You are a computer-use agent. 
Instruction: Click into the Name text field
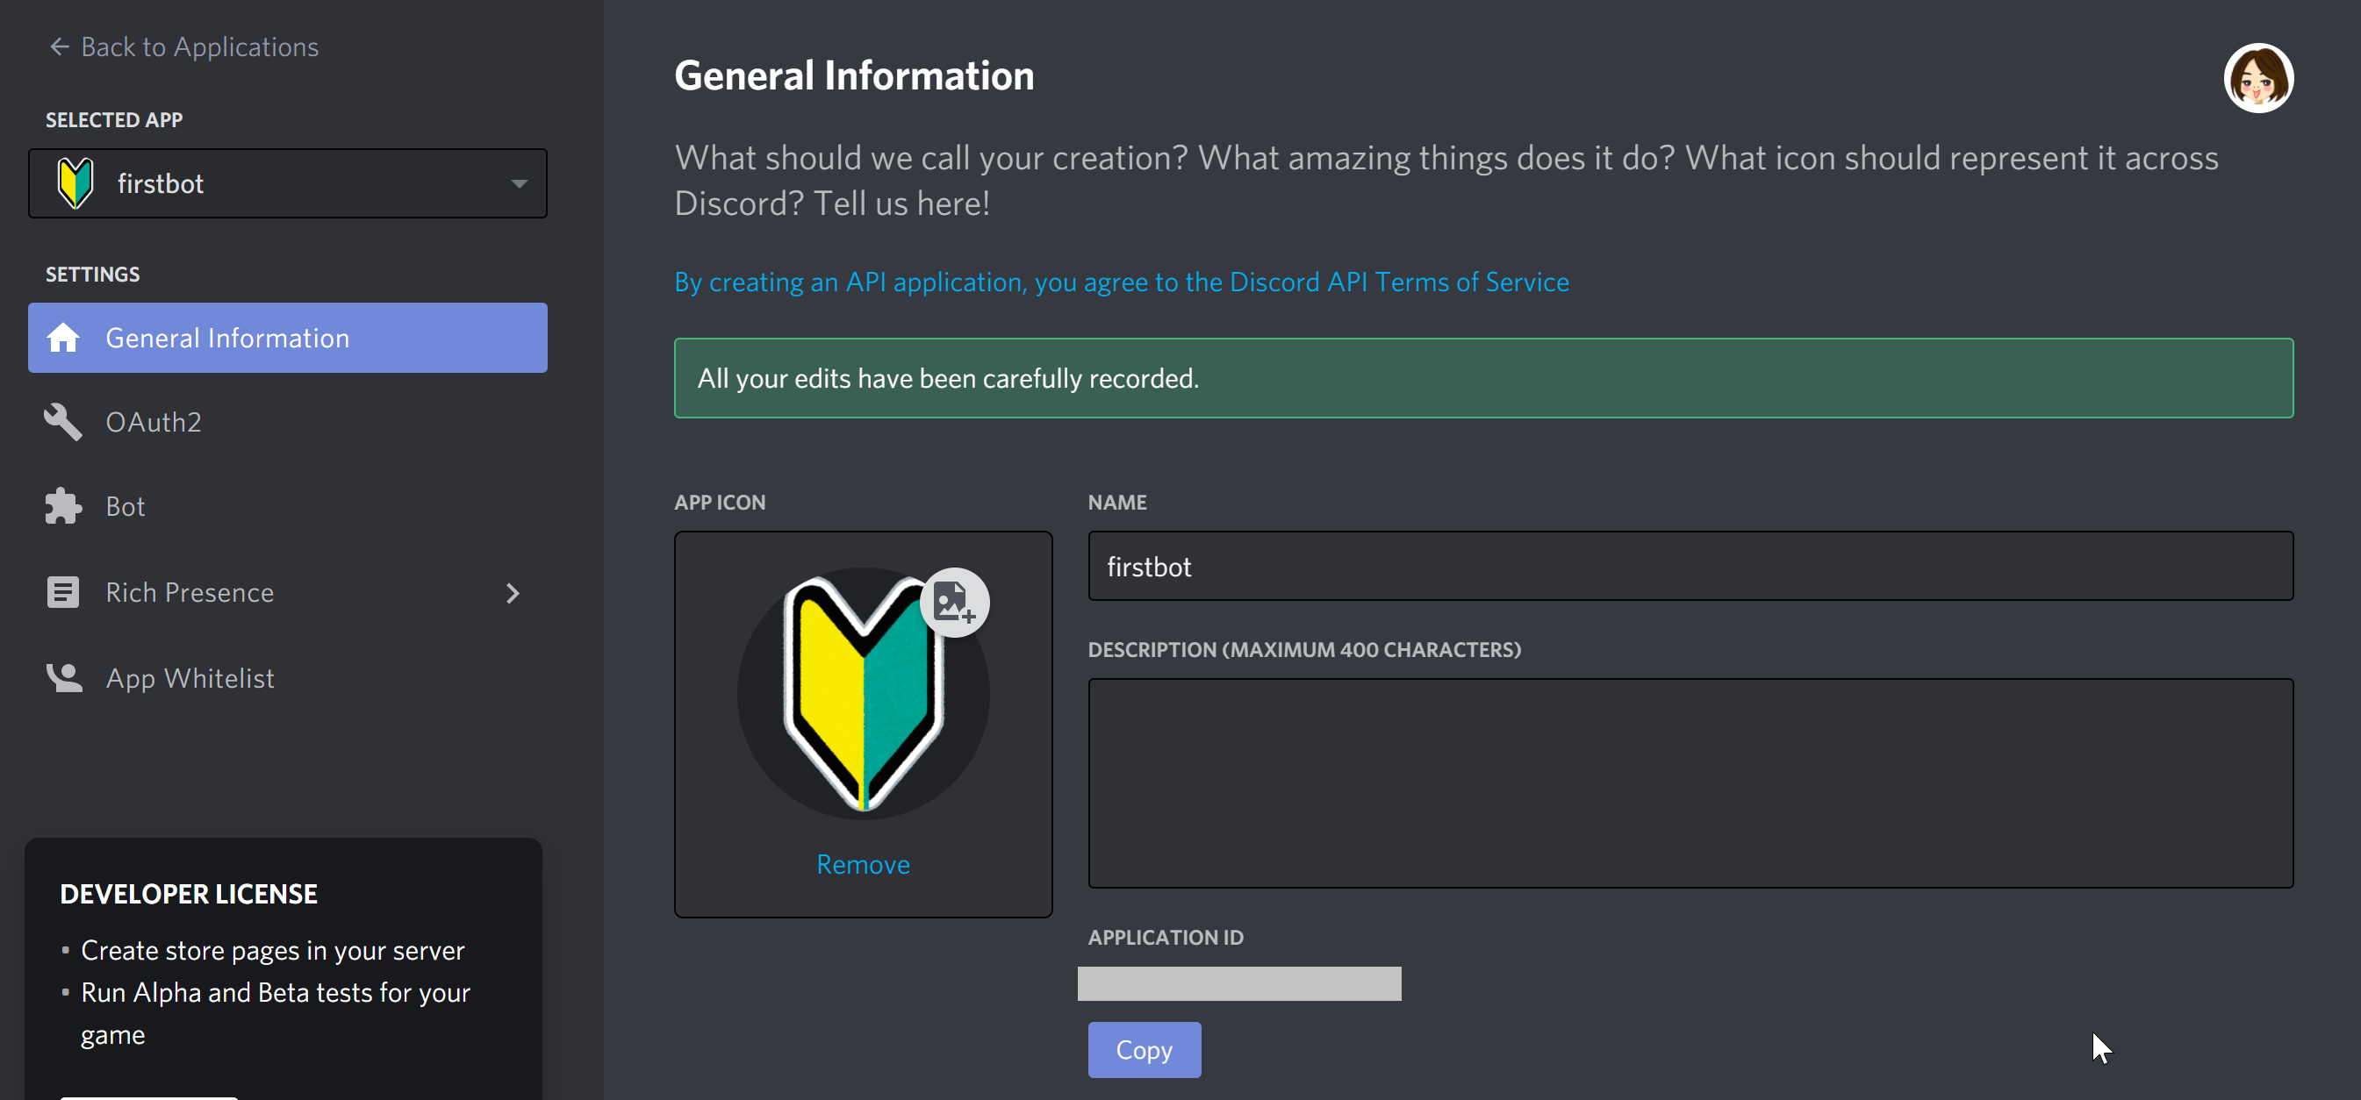click(x=1690, y=567)
